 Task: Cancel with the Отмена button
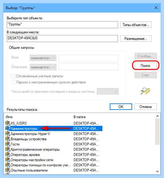tap(146, 106)
